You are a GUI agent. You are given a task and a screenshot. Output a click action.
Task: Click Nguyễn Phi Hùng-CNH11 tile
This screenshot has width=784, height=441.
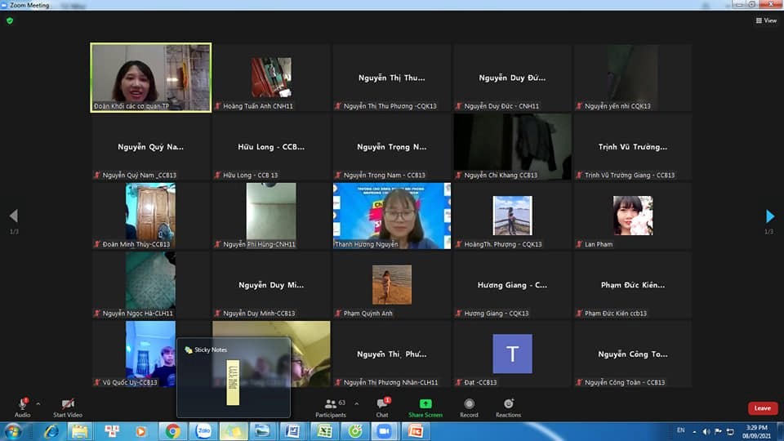[271, 216]
